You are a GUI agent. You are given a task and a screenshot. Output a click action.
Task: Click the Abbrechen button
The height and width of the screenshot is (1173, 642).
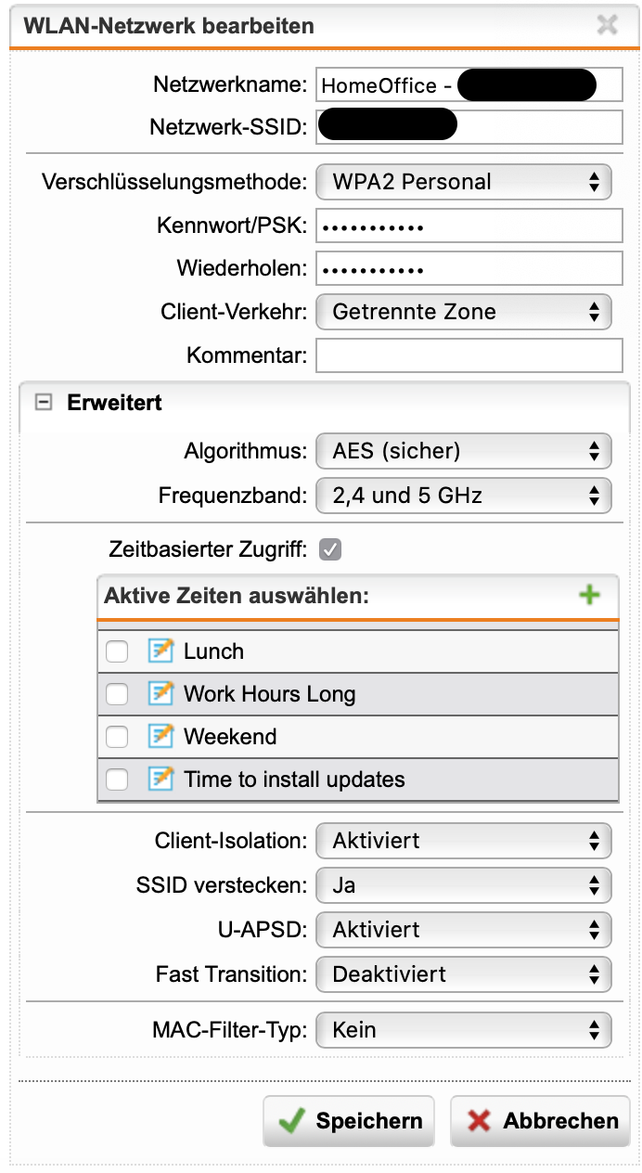point(541,1121)
